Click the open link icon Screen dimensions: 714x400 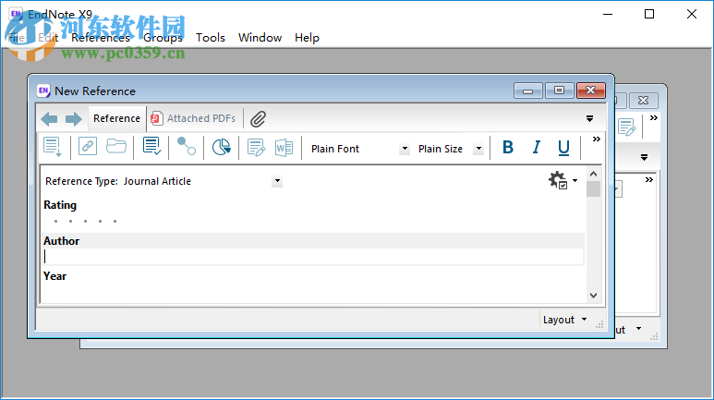pos(88,147)
